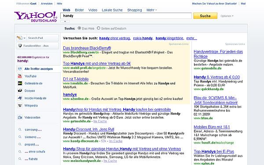Click the Videoseiten filter link
The width and height of the screenshot is (264, 165).
[x=32, y=117]
